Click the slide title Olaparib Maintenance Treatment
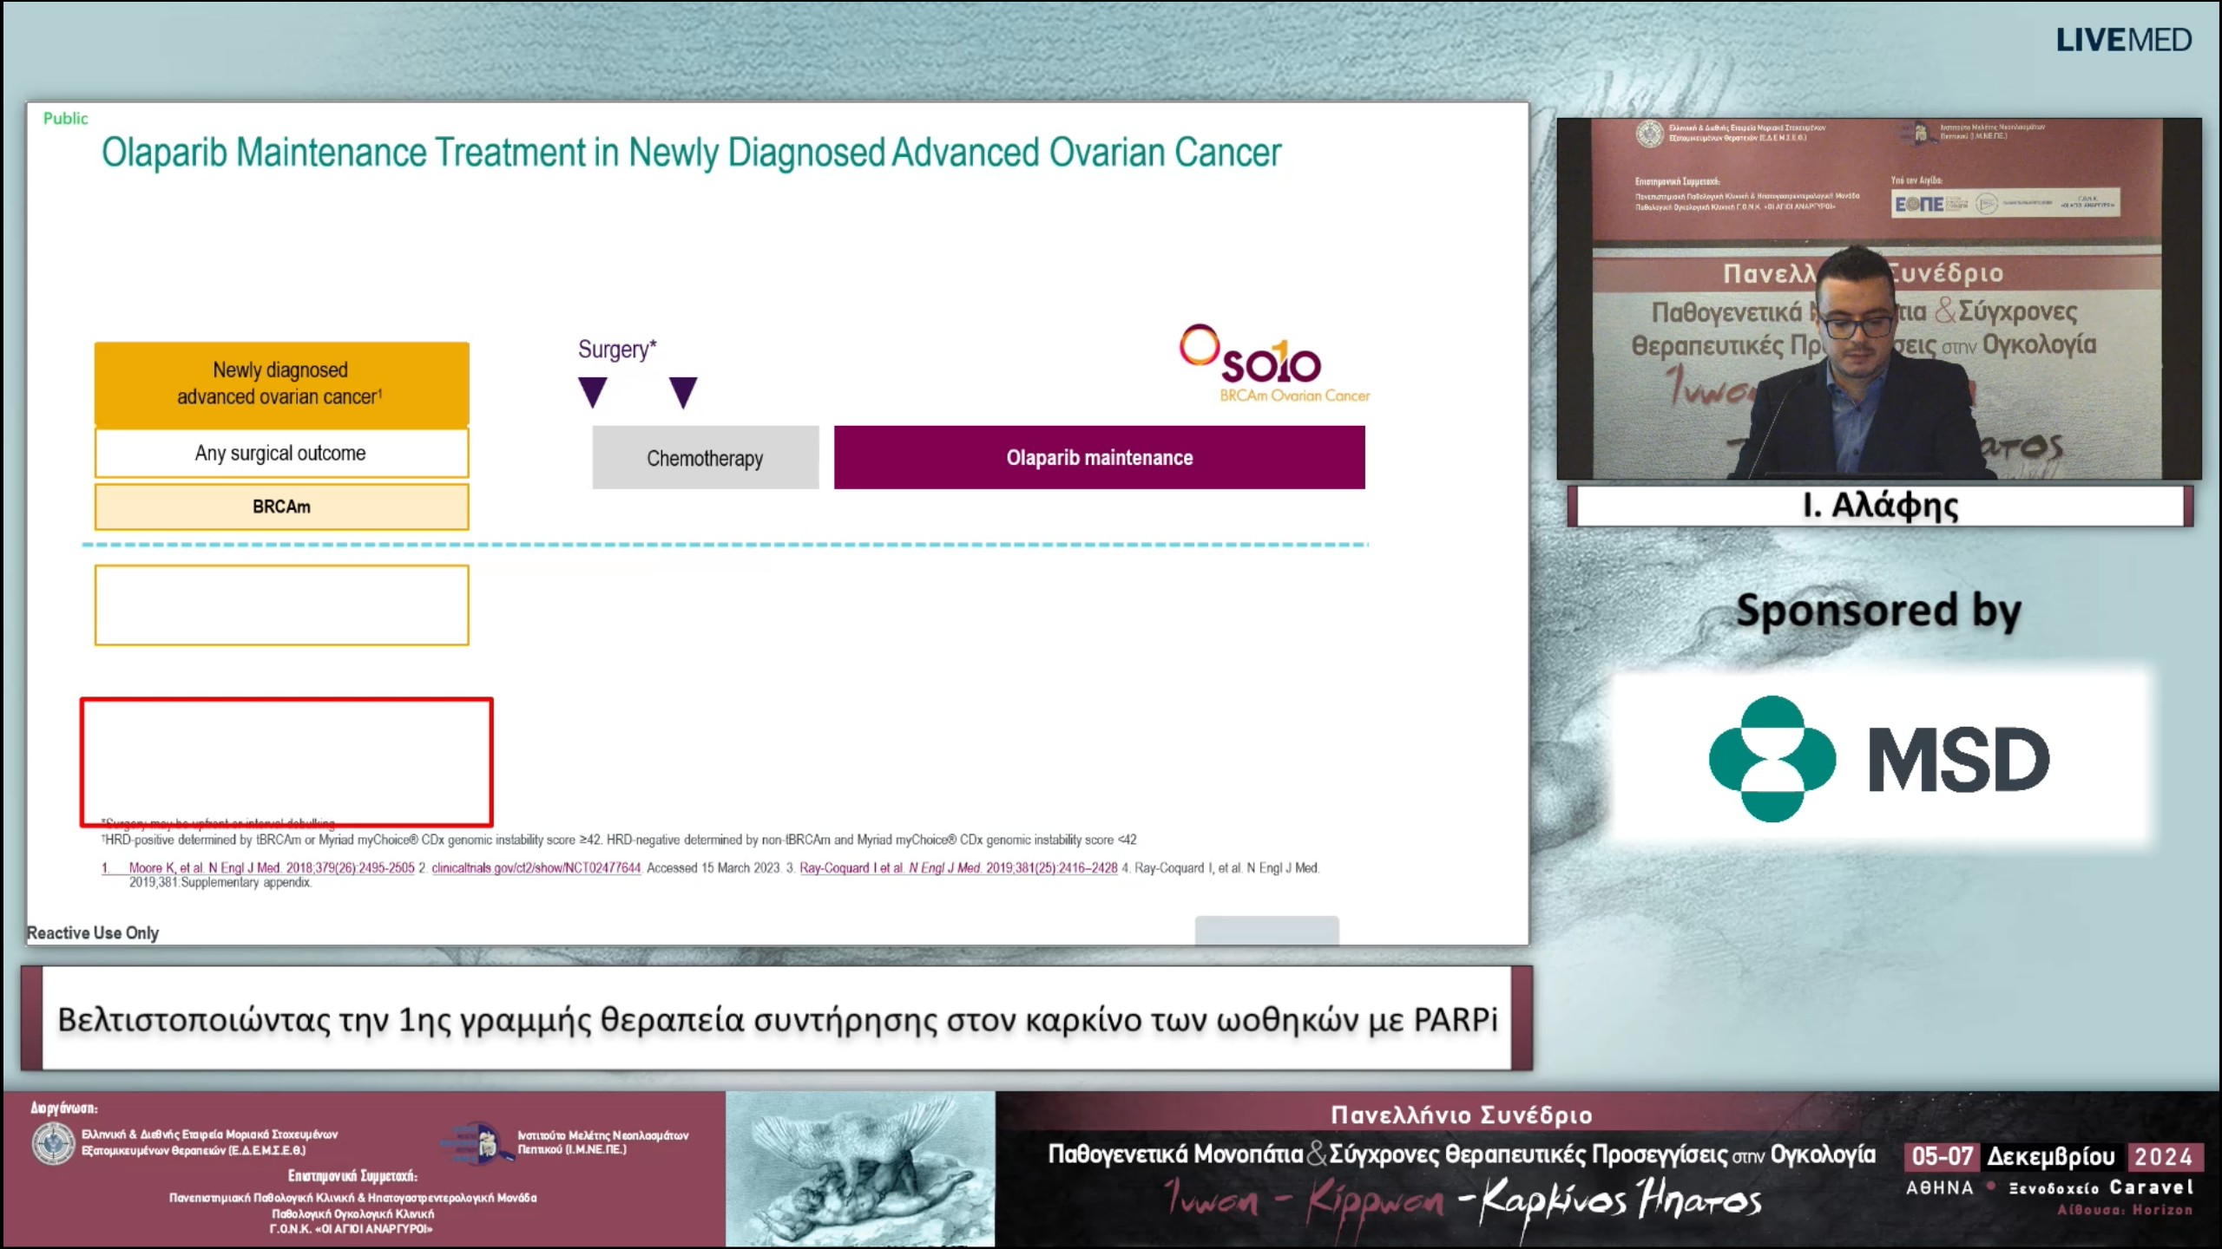 pos(691,153)
